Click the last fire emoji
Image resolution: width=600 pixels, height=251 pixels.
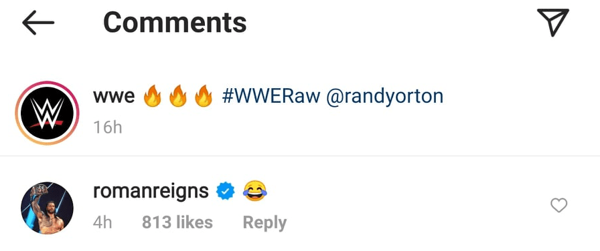[x=203, y=97]
